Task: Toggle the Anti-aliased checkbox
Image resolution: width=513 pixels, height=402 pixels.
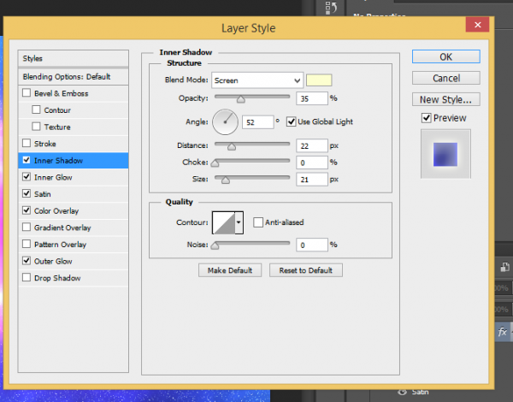Action: [x=258, y=222]
